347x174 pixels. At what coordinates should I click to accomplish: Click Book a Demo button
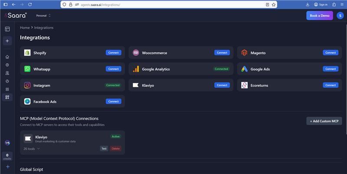click(x=319, y=16)
